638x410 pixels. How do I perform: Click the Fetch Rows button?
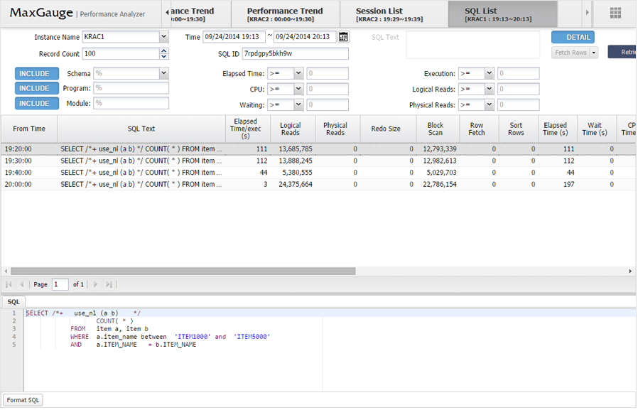click(x=571, y=53)
